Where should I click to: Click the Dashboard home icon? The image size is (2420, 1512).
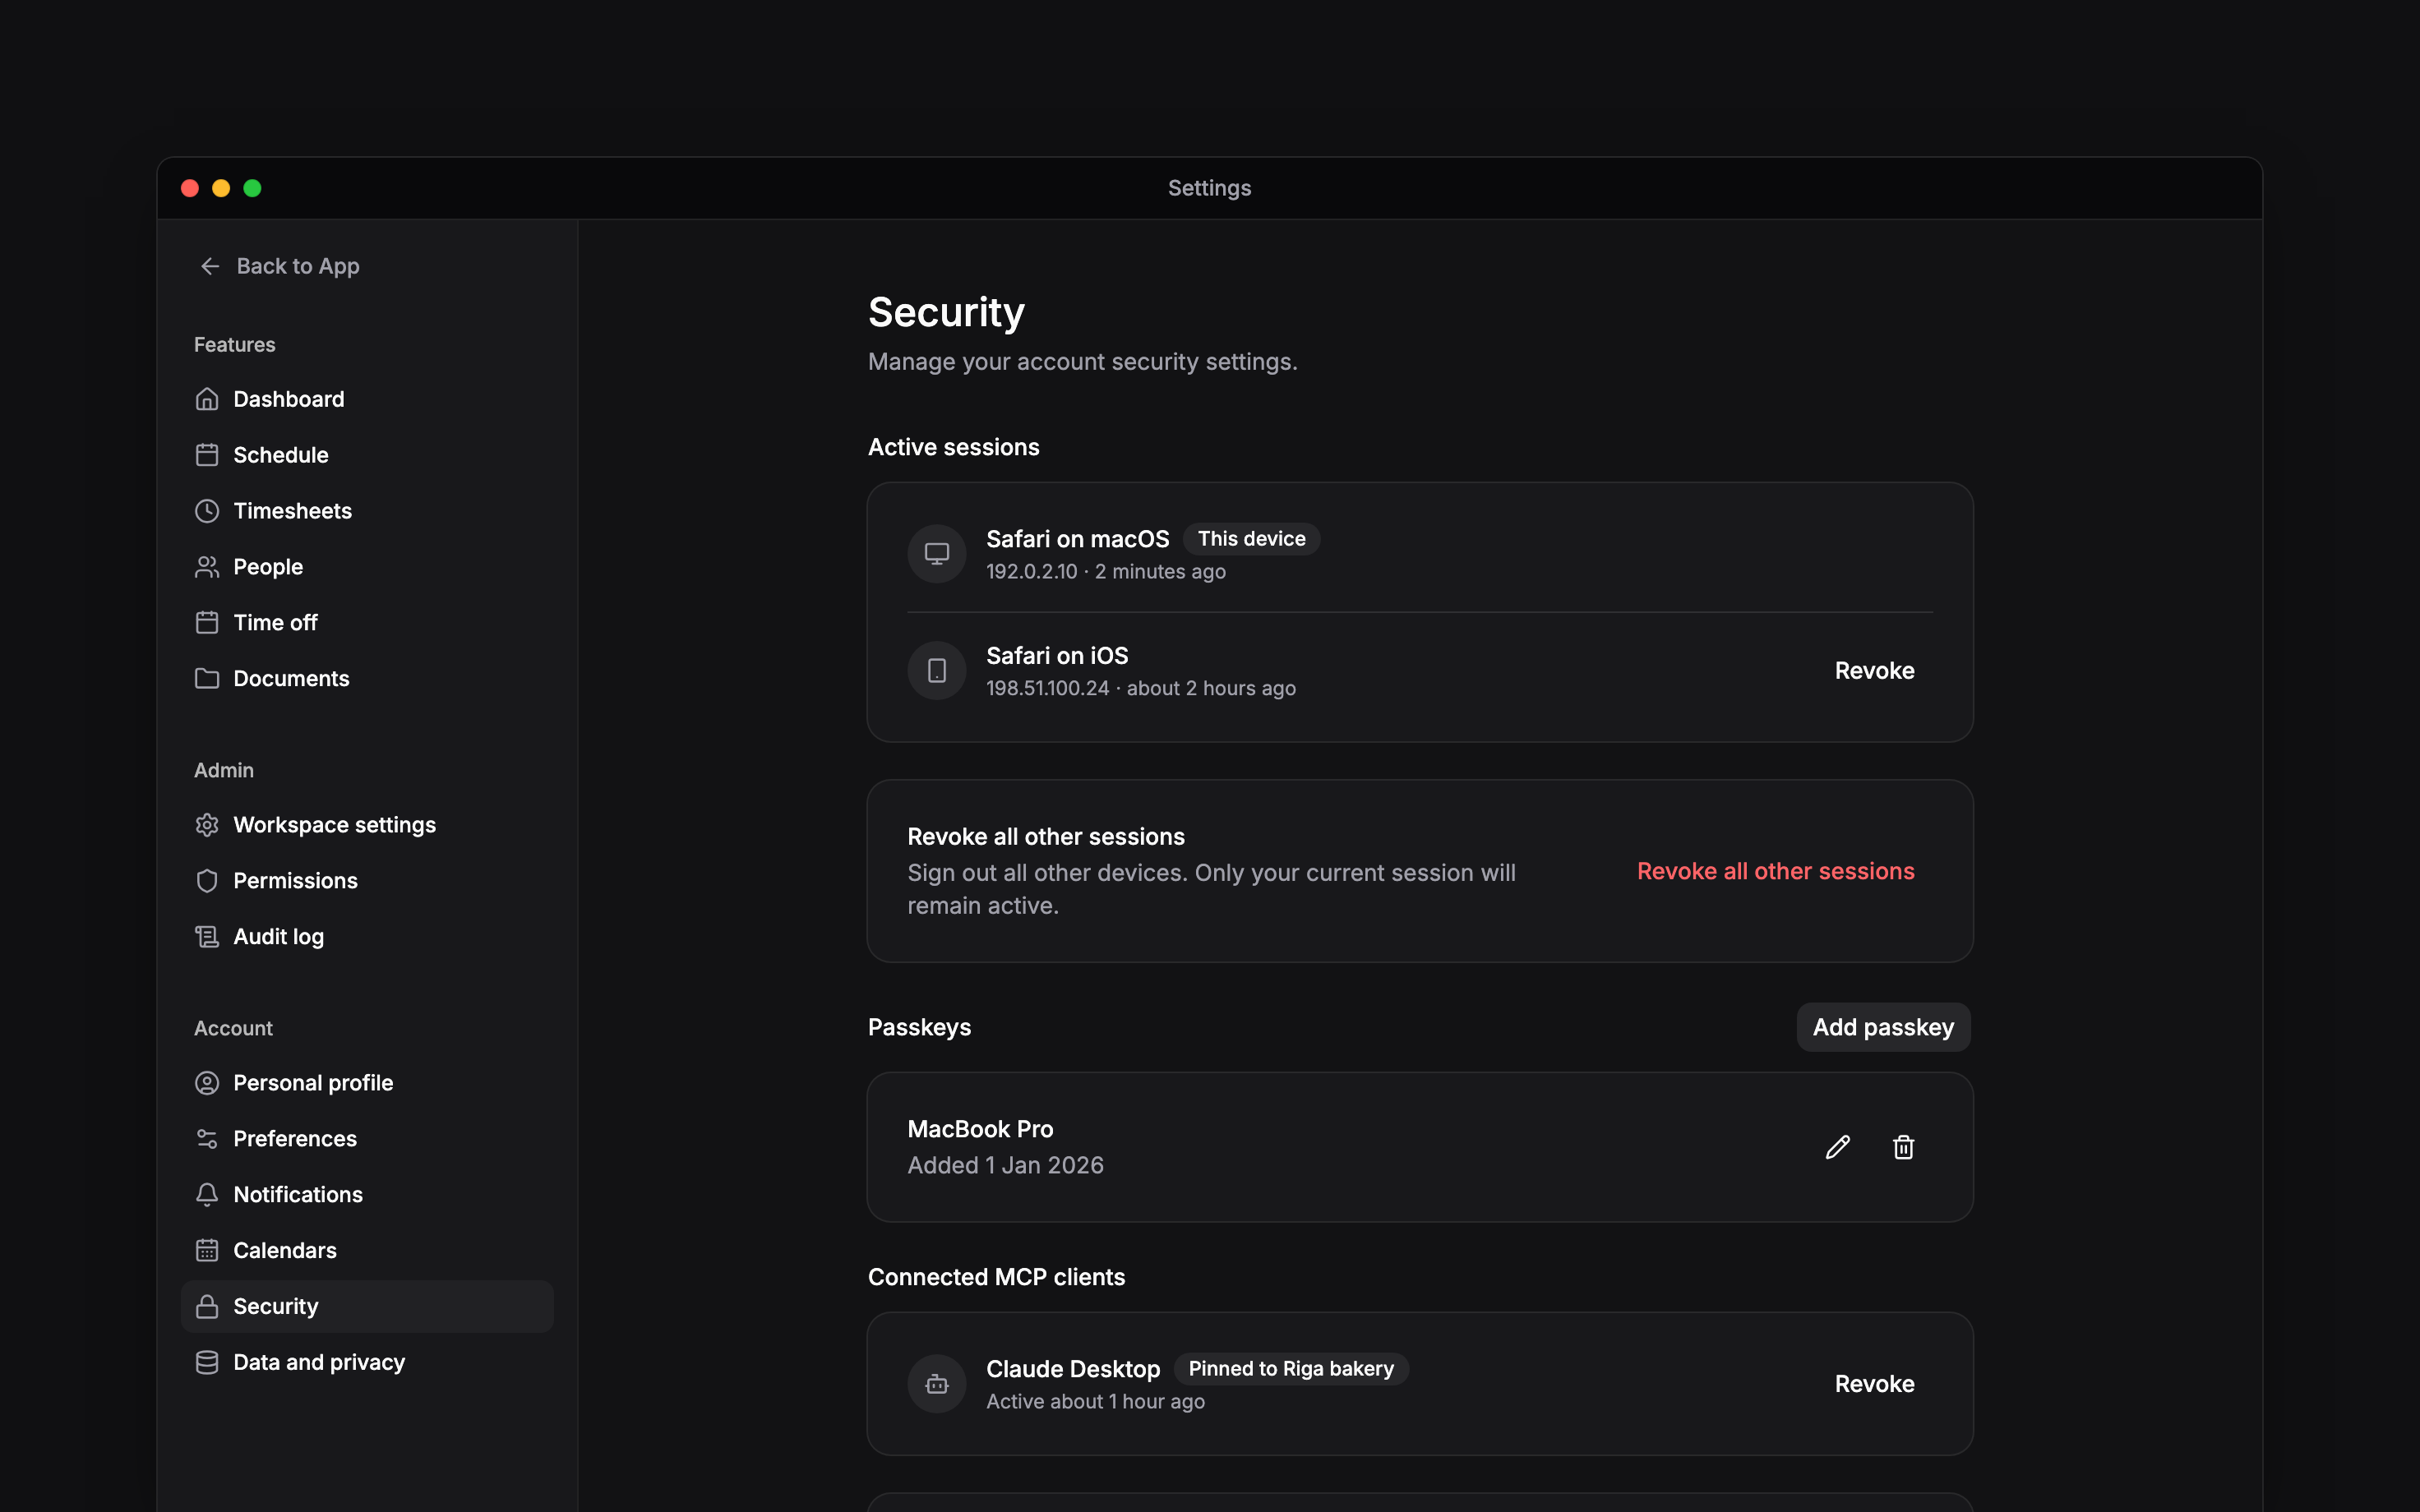pyautogui.click(x=207, y=399)
